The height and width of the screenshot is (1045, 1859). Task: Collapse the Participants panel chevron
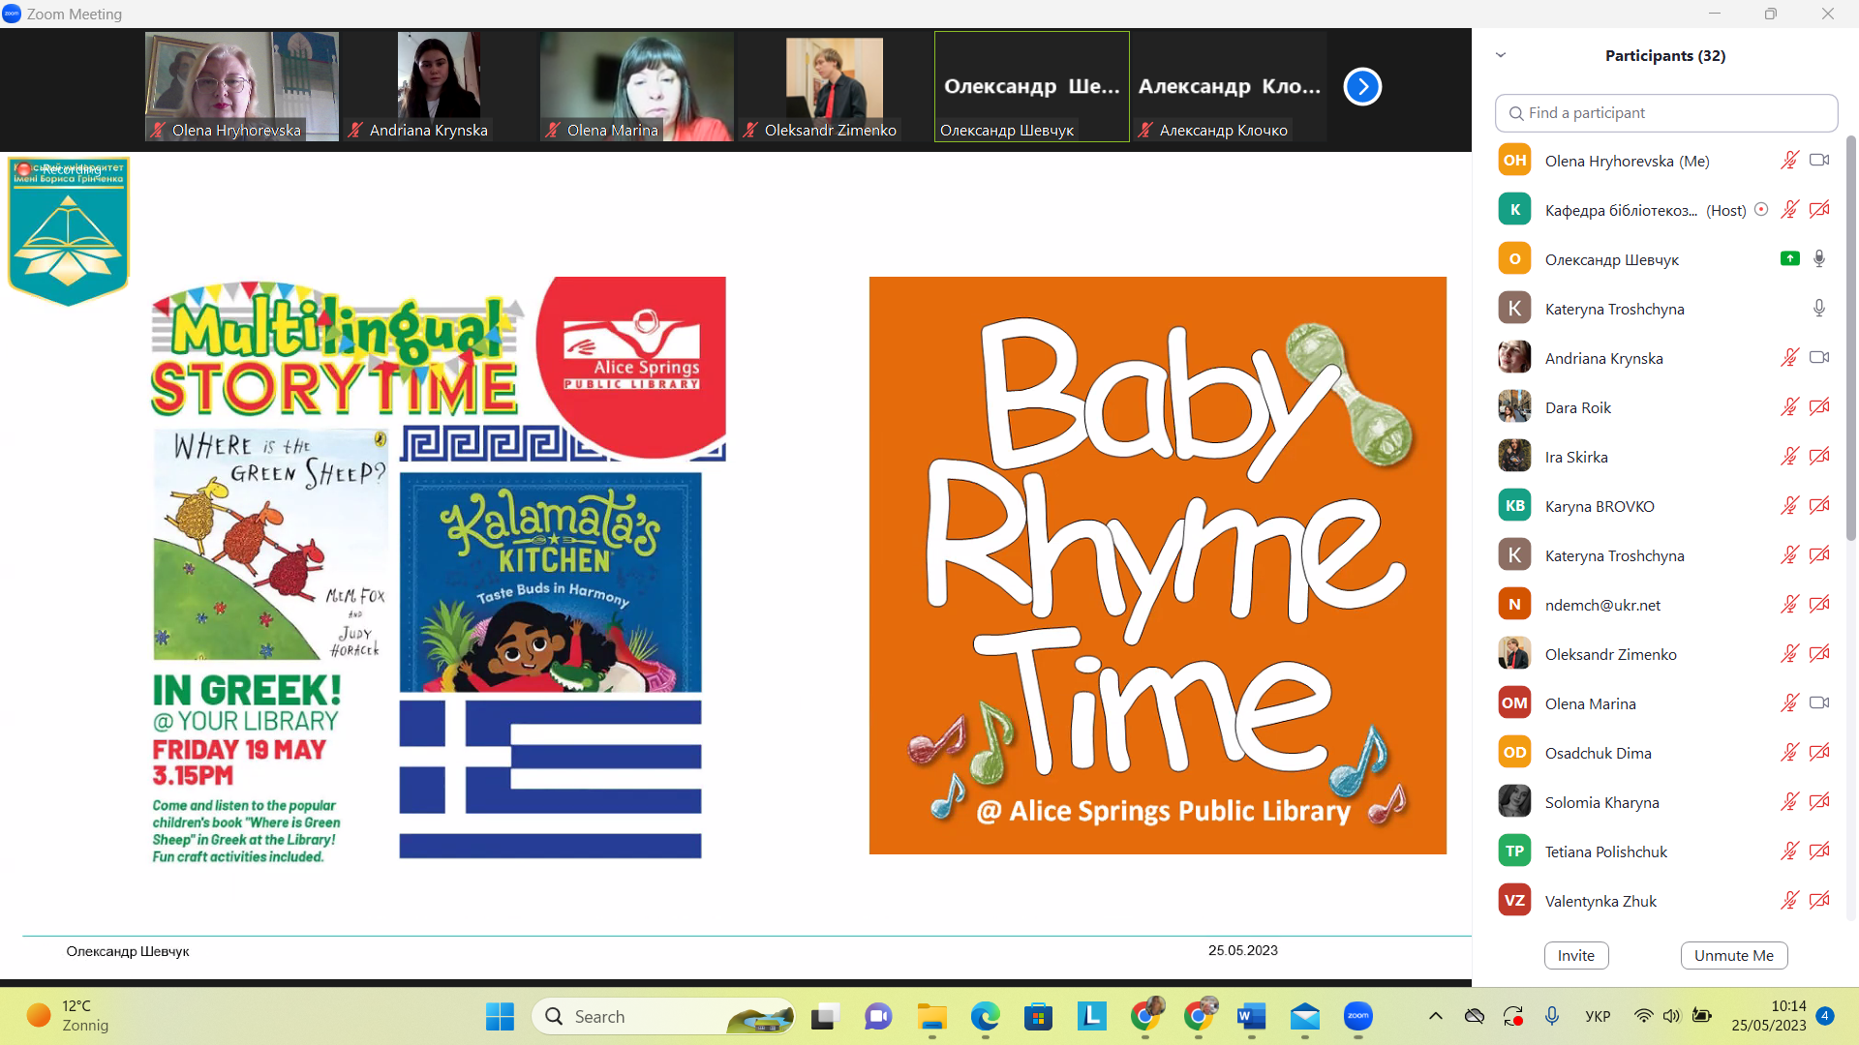point(1501,55)
